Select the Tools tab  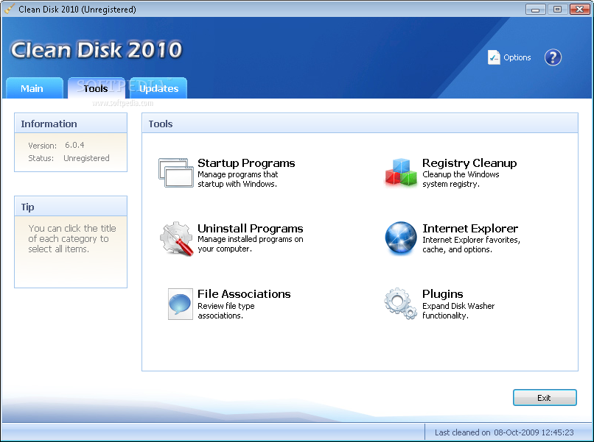pos(97,88)
